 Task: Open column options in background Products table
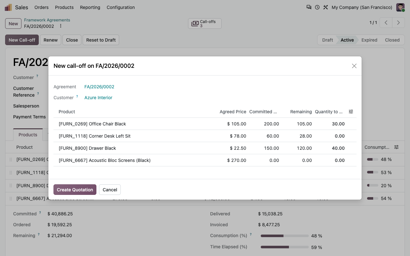coord(397,147)
